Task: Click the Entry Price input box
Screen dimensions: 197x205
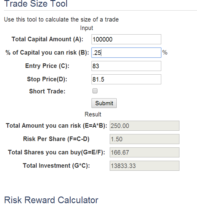Action: 126,66
